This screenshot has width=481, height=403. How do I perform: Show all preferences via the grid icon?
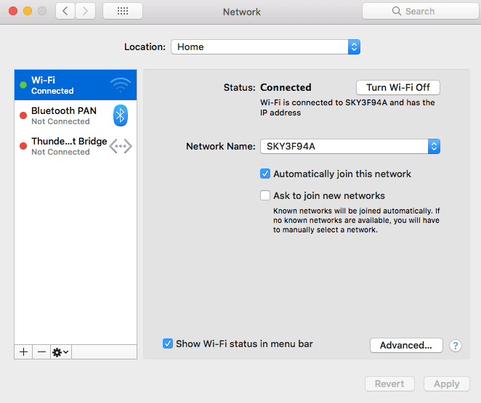point(123,12)
